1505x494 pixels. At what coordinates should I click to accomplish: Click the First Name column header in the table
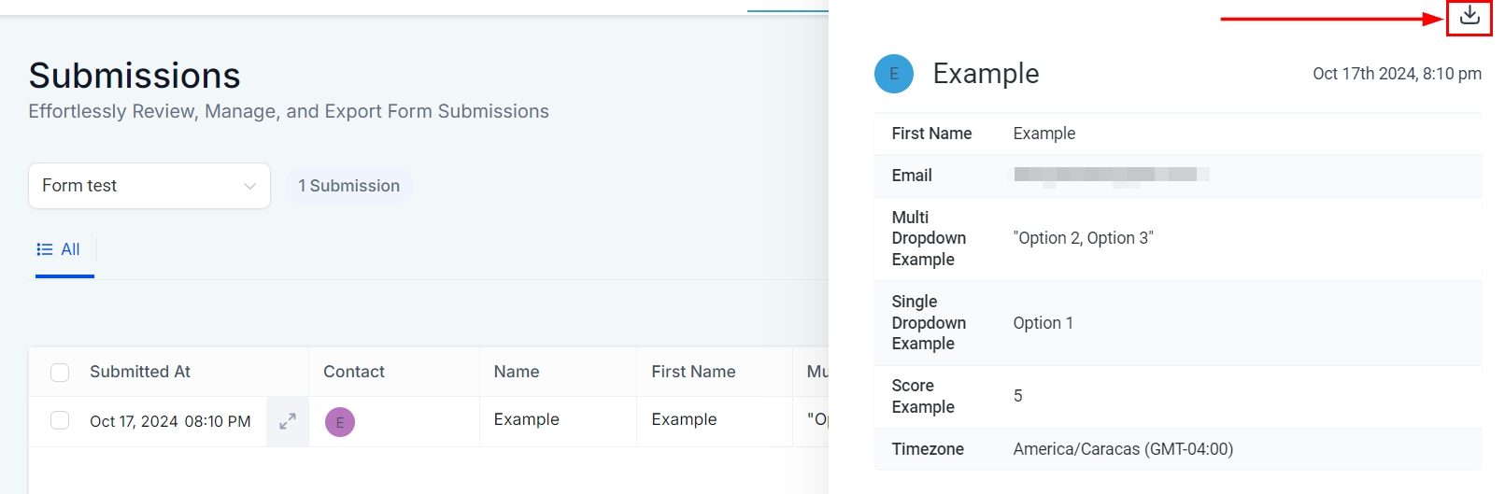point(693,372)
